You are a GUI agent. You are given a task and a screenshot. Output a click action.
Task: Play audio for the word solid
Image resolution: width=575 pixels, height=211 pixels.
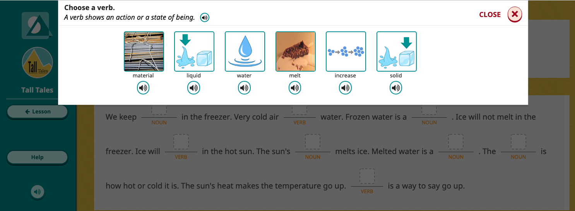tap(396, 88)
